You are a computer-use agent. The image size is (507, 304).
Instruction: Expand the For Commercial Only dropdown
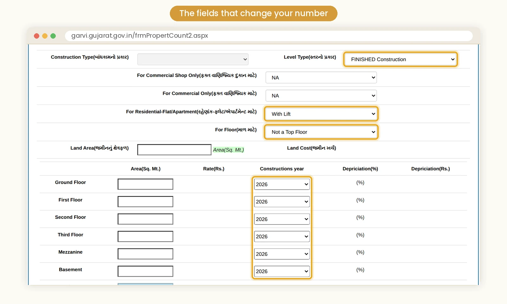pos(321,96)
